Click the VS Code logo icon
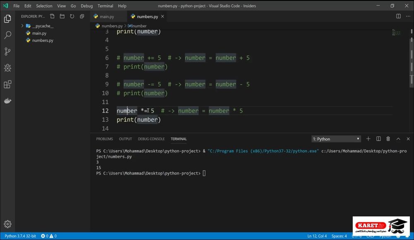414x240 pixels. 5,5
